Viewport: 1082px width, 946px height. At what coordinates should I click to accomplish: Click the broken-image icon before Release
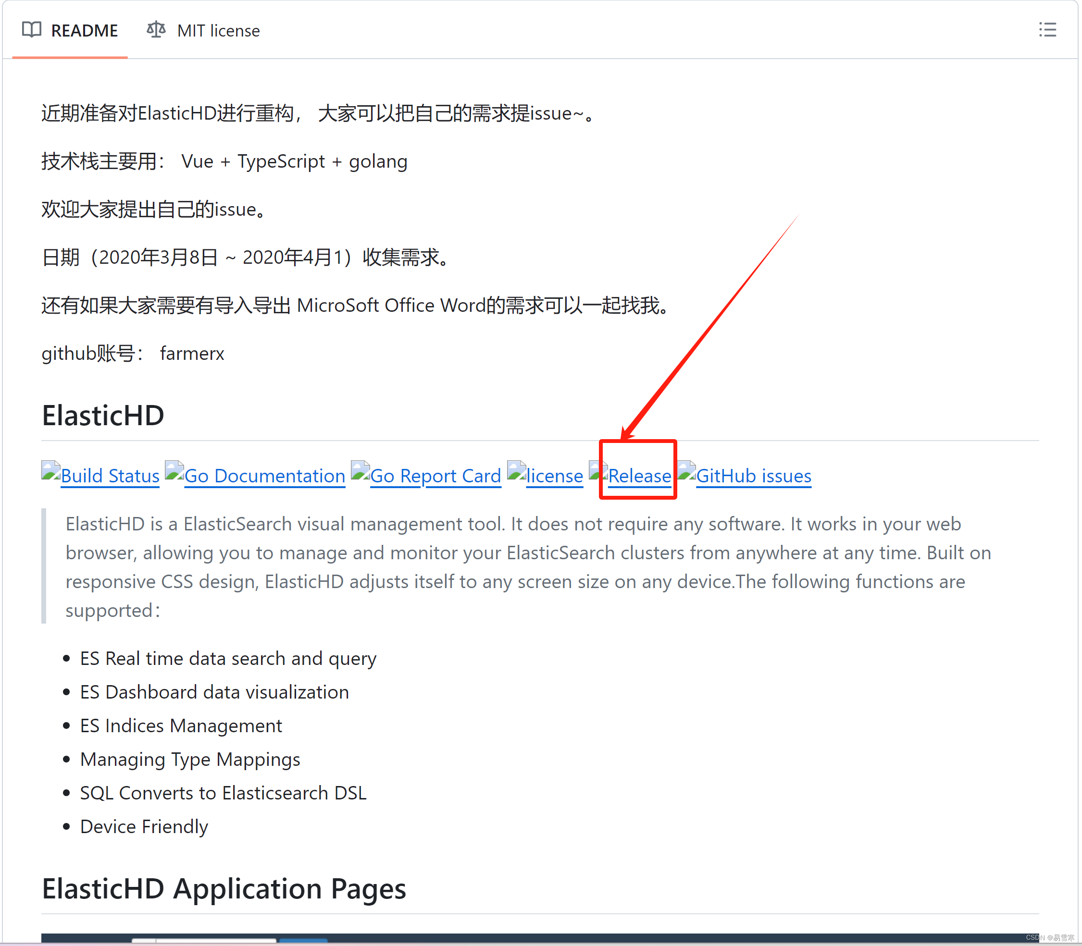(x=598, y=473)
